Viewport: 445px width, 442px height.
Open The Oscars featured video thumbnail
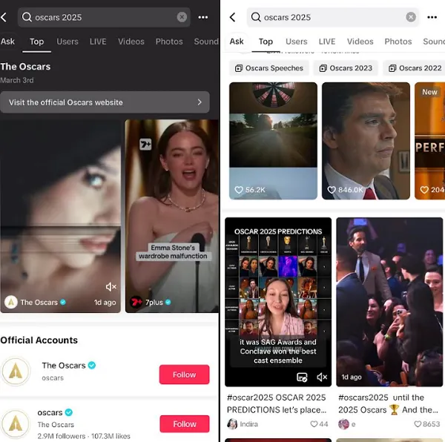point(61,216)
